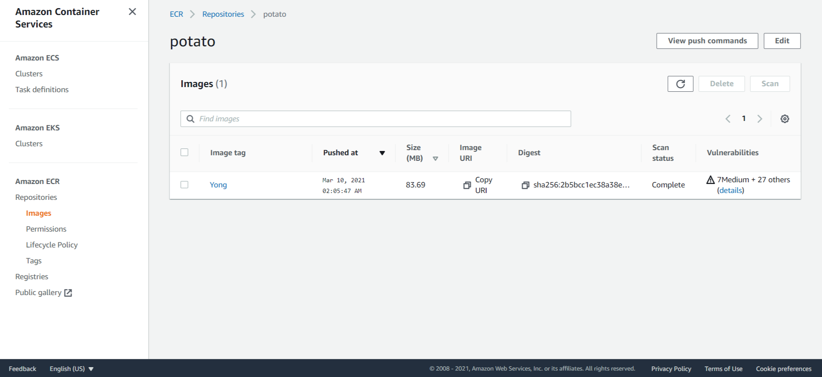Click Feedback in footer
Image resolution: width=822 pixels, height=377 pixels.
tap(22, 369)
